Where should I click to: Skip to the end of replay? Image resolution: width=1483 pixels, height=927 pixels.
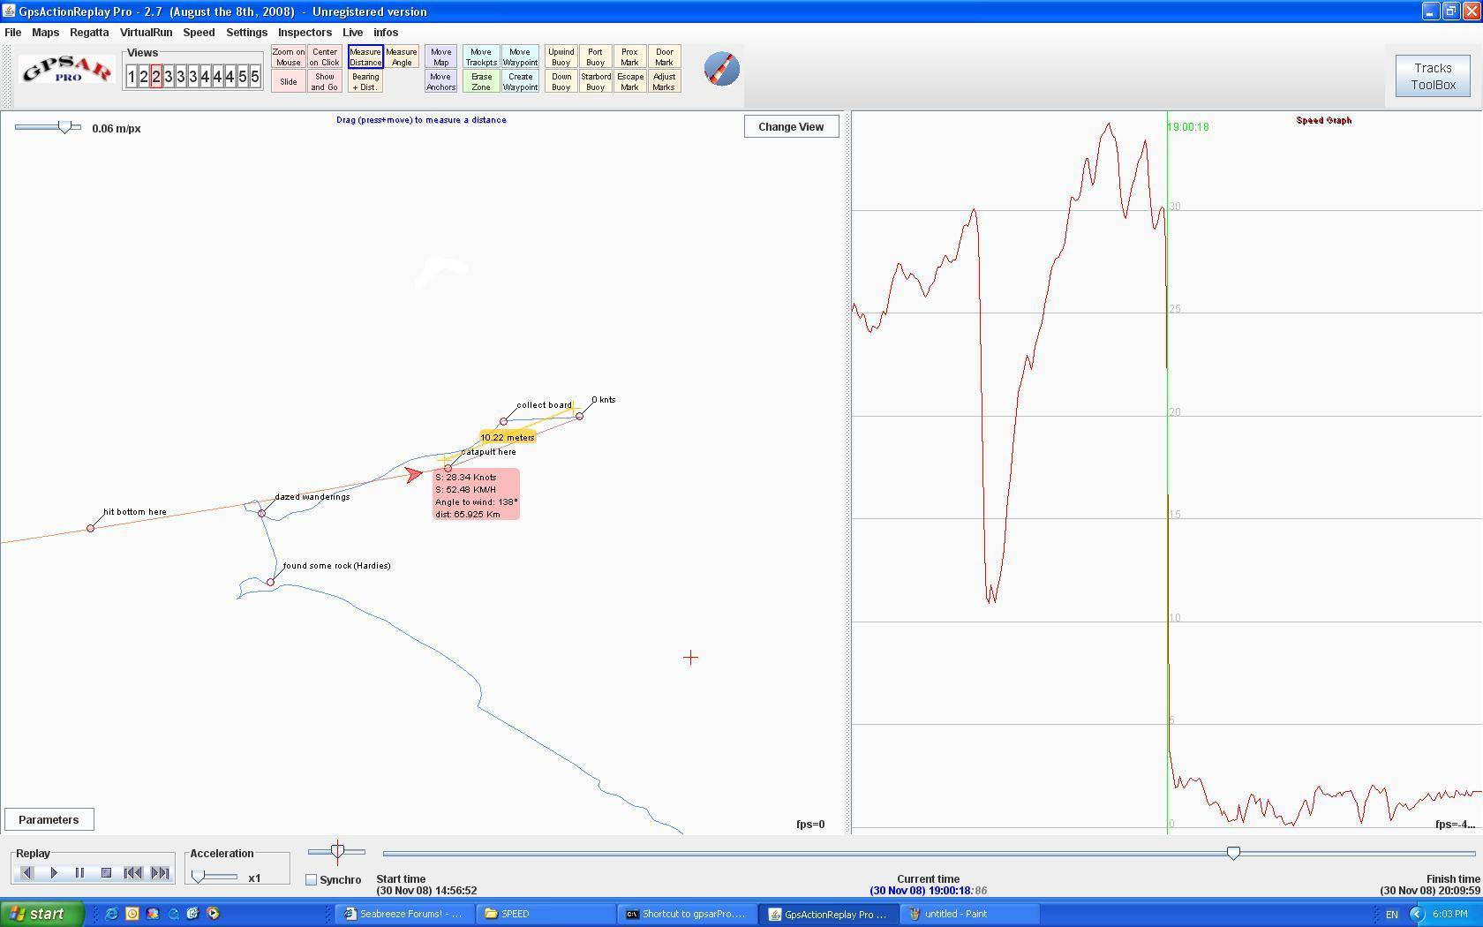(x=160, y=872)
